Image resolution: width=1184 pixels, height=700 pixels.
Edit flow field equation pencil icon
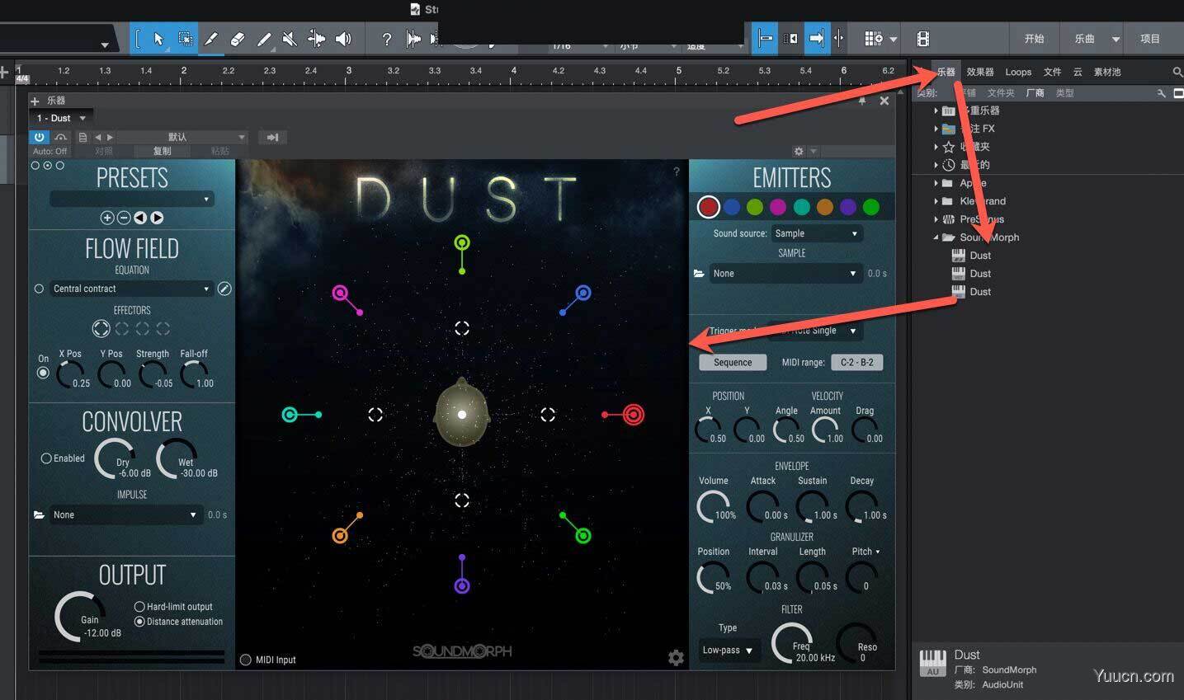[x=224, y=289]
